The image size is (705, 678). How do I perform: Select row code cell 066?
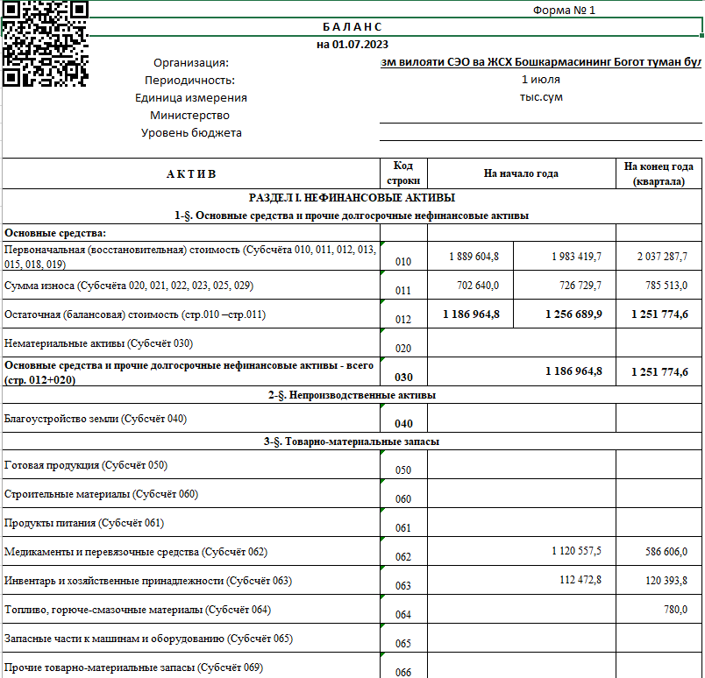click(403, 666)
